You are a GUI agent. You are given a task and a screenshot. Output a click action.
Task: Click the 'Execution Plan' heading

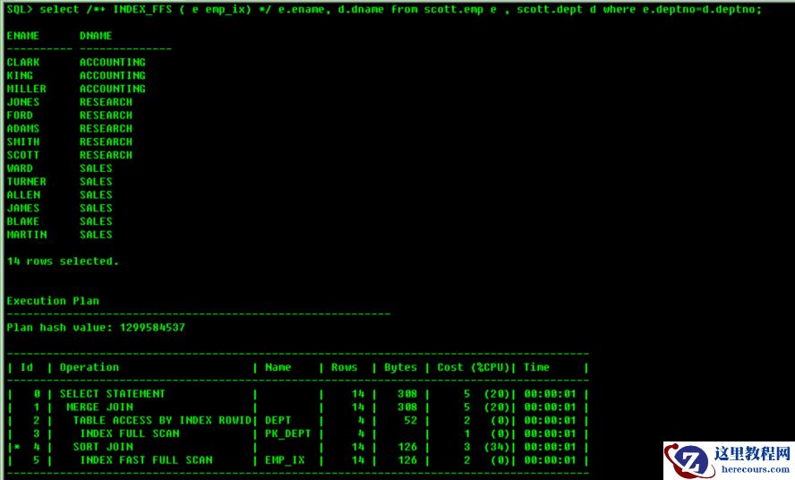click(53, 301)
